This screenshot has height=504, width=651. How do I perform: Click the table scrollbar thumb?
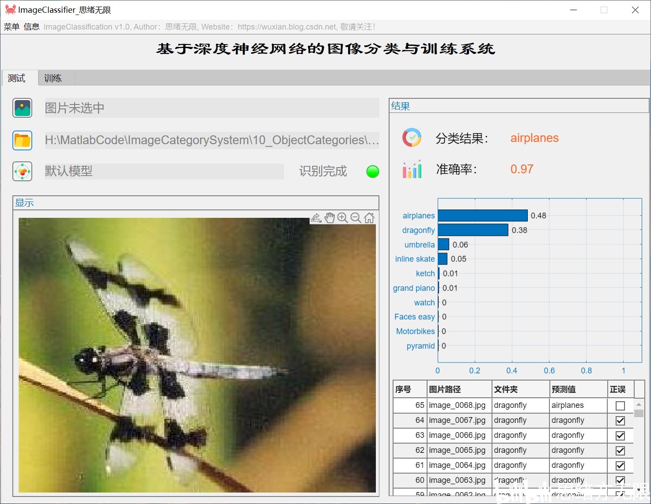(x=639, y=413)
